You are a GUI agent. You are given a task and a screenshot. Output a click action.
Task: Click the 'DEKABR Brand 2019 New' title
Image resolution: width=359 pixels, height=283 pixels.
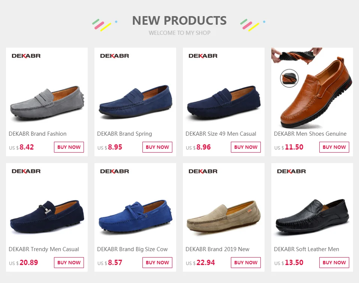click(x=217, y=249)
